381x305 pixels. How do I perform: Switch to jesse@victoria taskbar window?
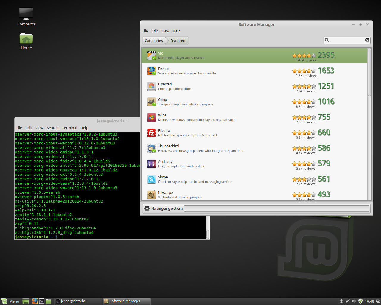78,301
